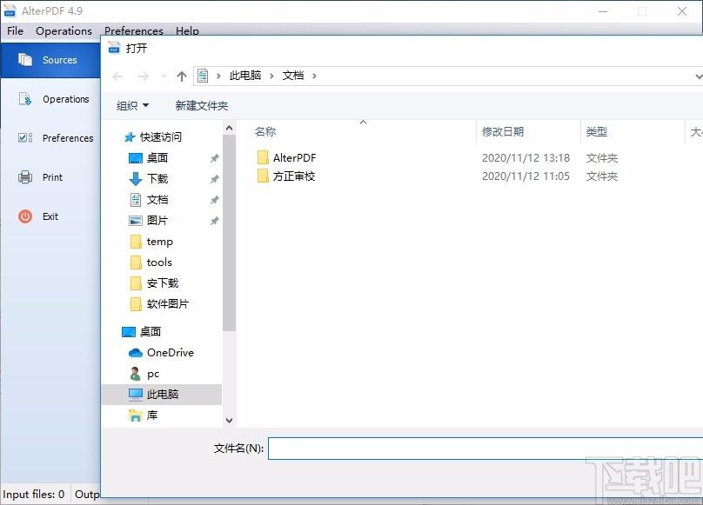
Task: Select OneDrive in the navigation pane
Action: (x=171, y=353)
